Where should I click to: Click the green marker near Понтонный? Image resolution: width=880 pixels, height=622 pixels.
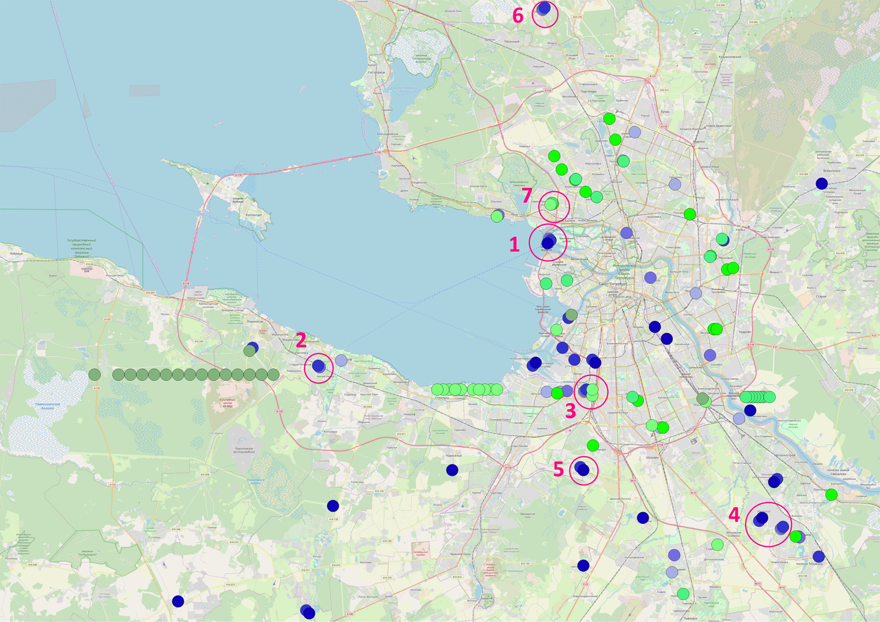pyautogui.click(x=831, y=495)
